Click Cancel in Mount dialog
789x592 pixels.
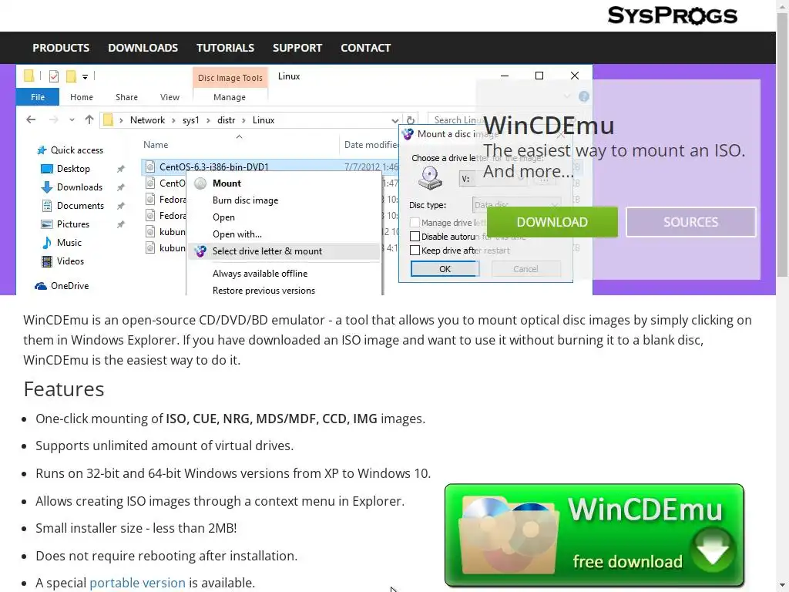pos(525,269)
